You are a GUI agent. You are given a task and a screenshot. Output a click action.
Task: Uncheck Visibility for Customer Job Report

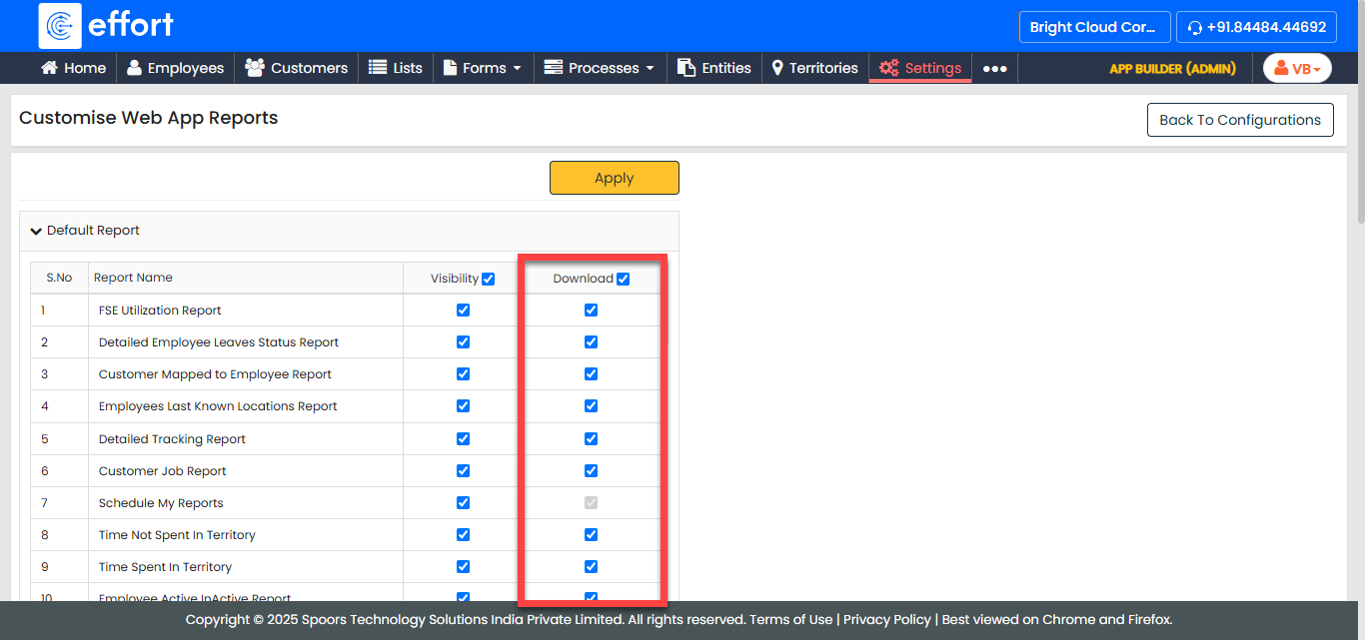463,470
